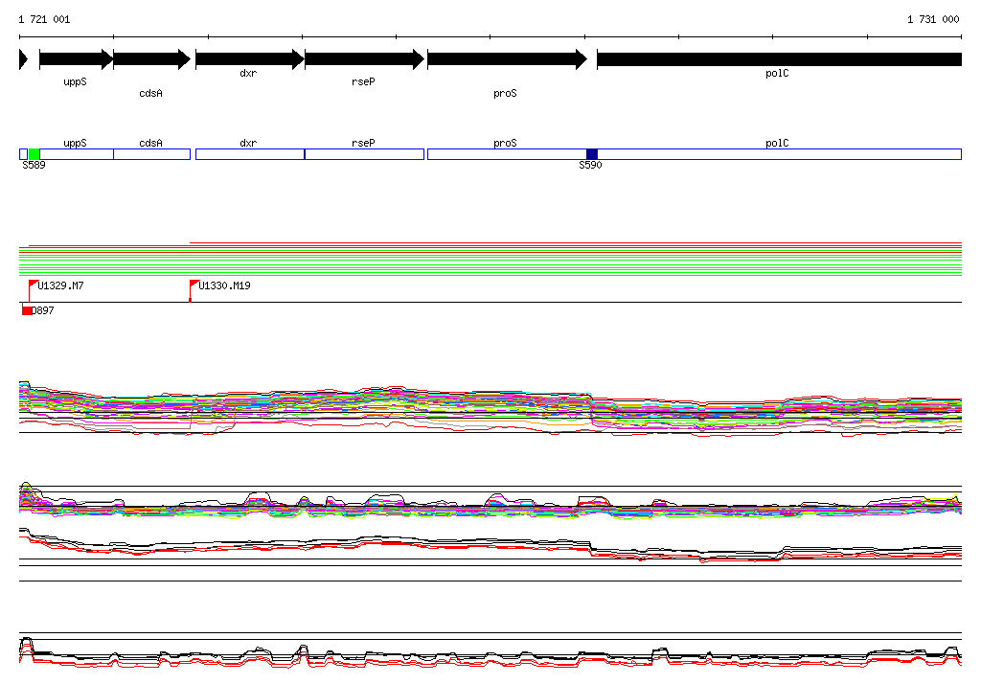This screenshot has width=981, height=684.
Task: Click the small black arrowhead before uppS
Action: coord(24,59)
